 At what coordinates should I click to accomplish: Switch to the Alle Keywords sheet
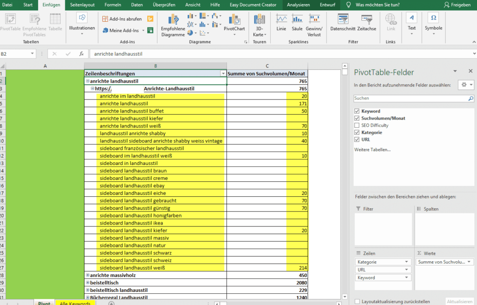click(75, 303)
